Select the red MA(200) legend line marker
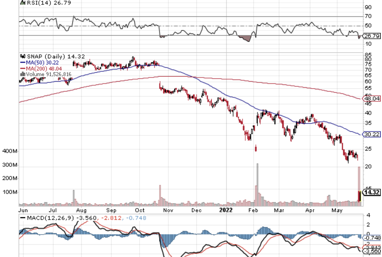The height and width of the screenshot is (257, 382). click(x=22, y=69)
